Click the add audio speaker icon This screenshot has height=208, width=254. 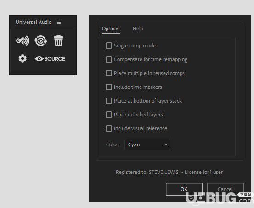23,40
